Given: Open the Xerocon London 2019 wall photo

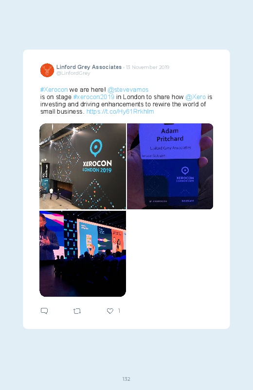Looking at the screenshot, I should click(83, 166).
